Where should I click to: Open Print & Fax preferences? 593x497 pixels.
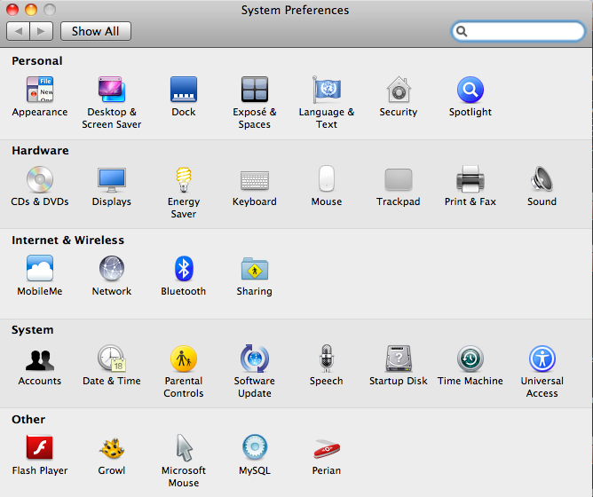[x=470, y=180]
